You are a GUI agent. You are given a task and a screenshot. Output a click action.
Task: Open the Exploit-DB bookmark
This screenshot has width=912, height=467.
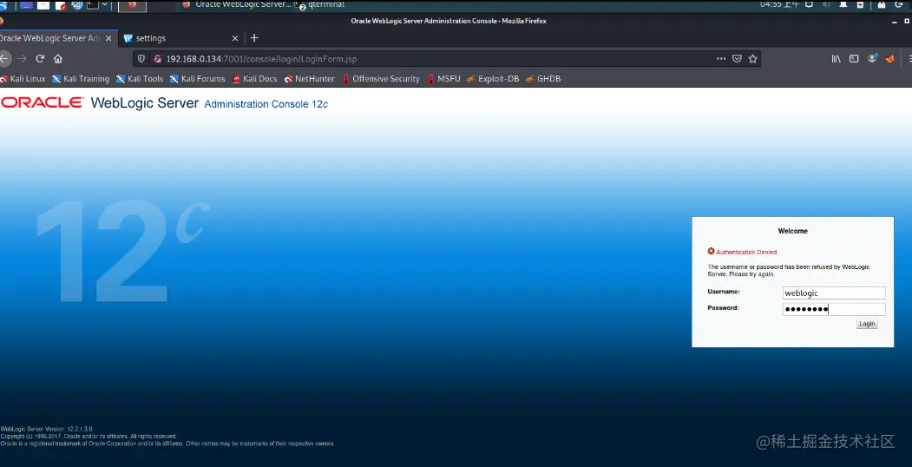tap(493, 78)
